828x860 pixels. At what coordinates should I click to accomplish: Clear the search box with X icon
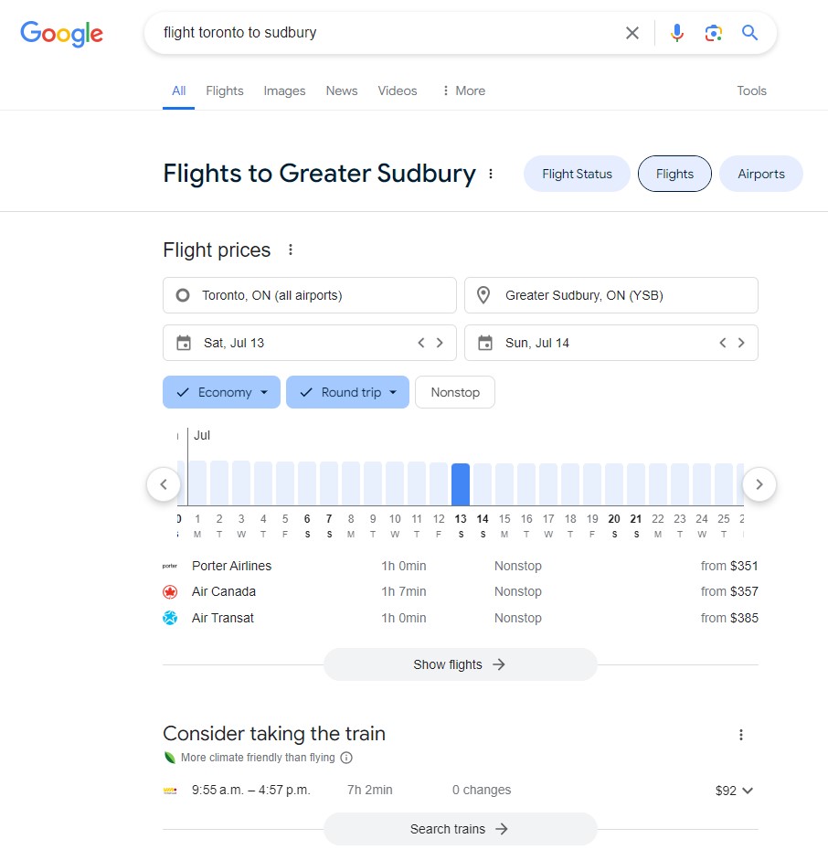[x=632, y=33]
